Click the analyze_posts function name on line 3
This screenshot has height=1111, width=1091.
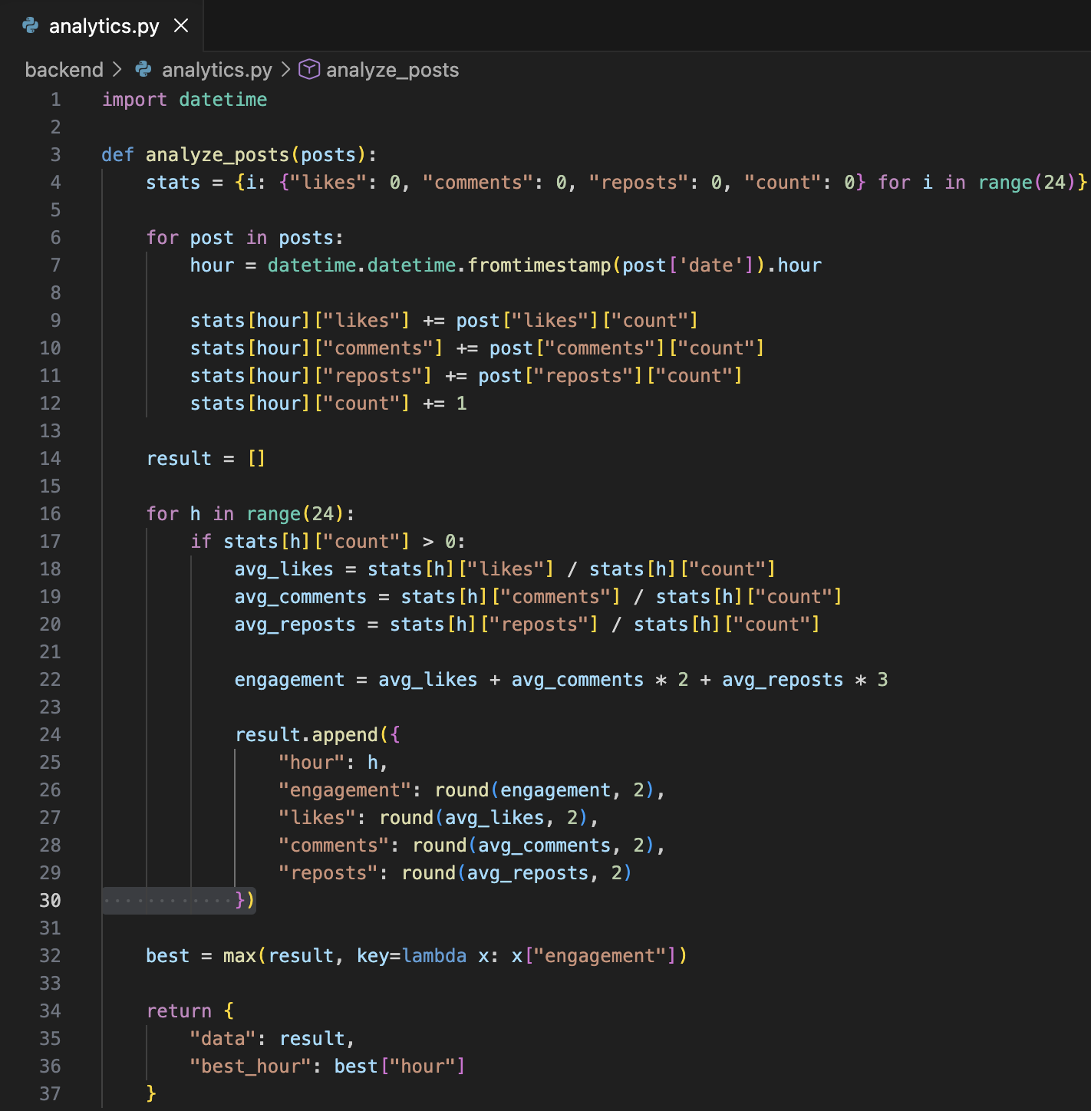click(x=217, y=155)
